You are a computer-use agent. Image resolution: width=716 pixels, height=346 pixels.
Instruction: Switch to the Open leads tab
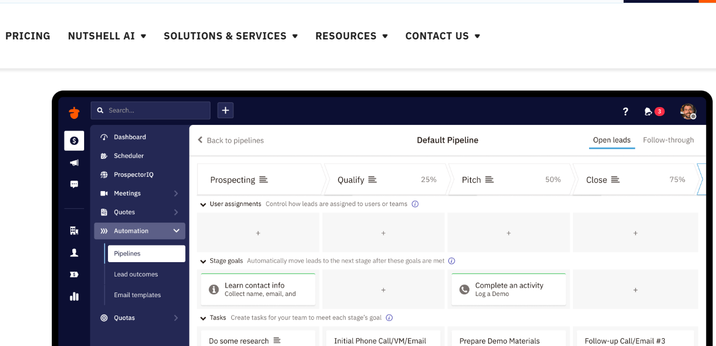612,140
